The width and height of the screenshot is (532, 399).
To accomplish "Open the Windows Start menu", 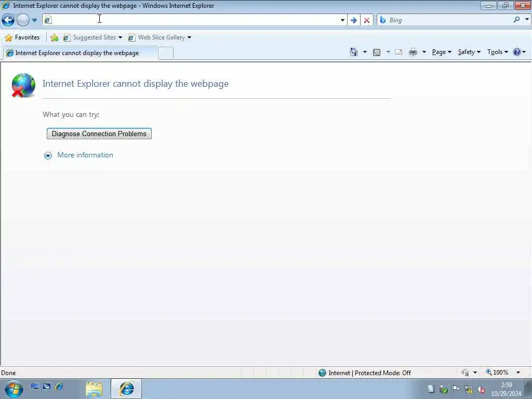I will 14,389.
